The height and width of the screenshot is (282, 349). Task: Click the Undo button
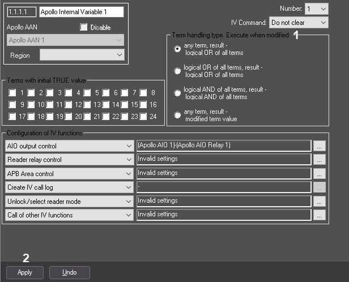tap(70, 272)
